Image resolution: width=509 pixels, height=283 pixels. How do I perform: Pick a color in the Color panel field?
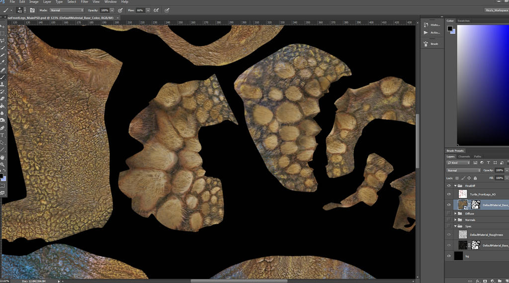(x=483, y=85)
